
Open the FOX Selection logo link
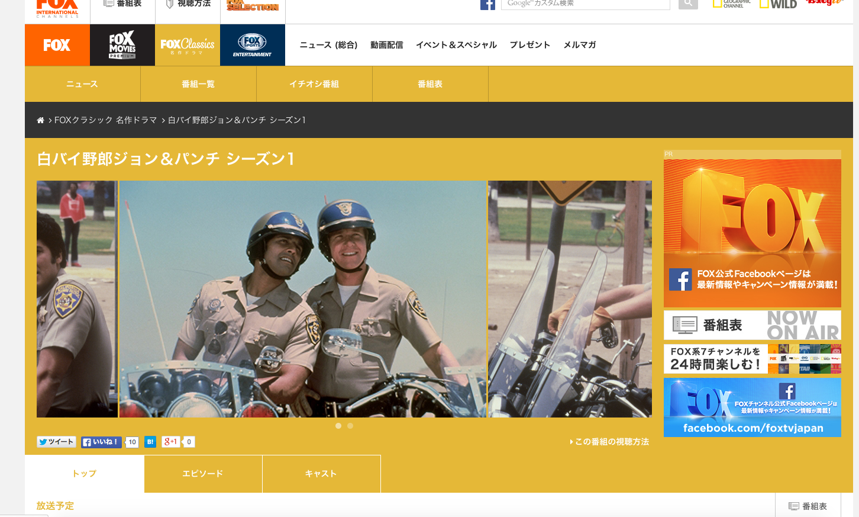(253, 5)
